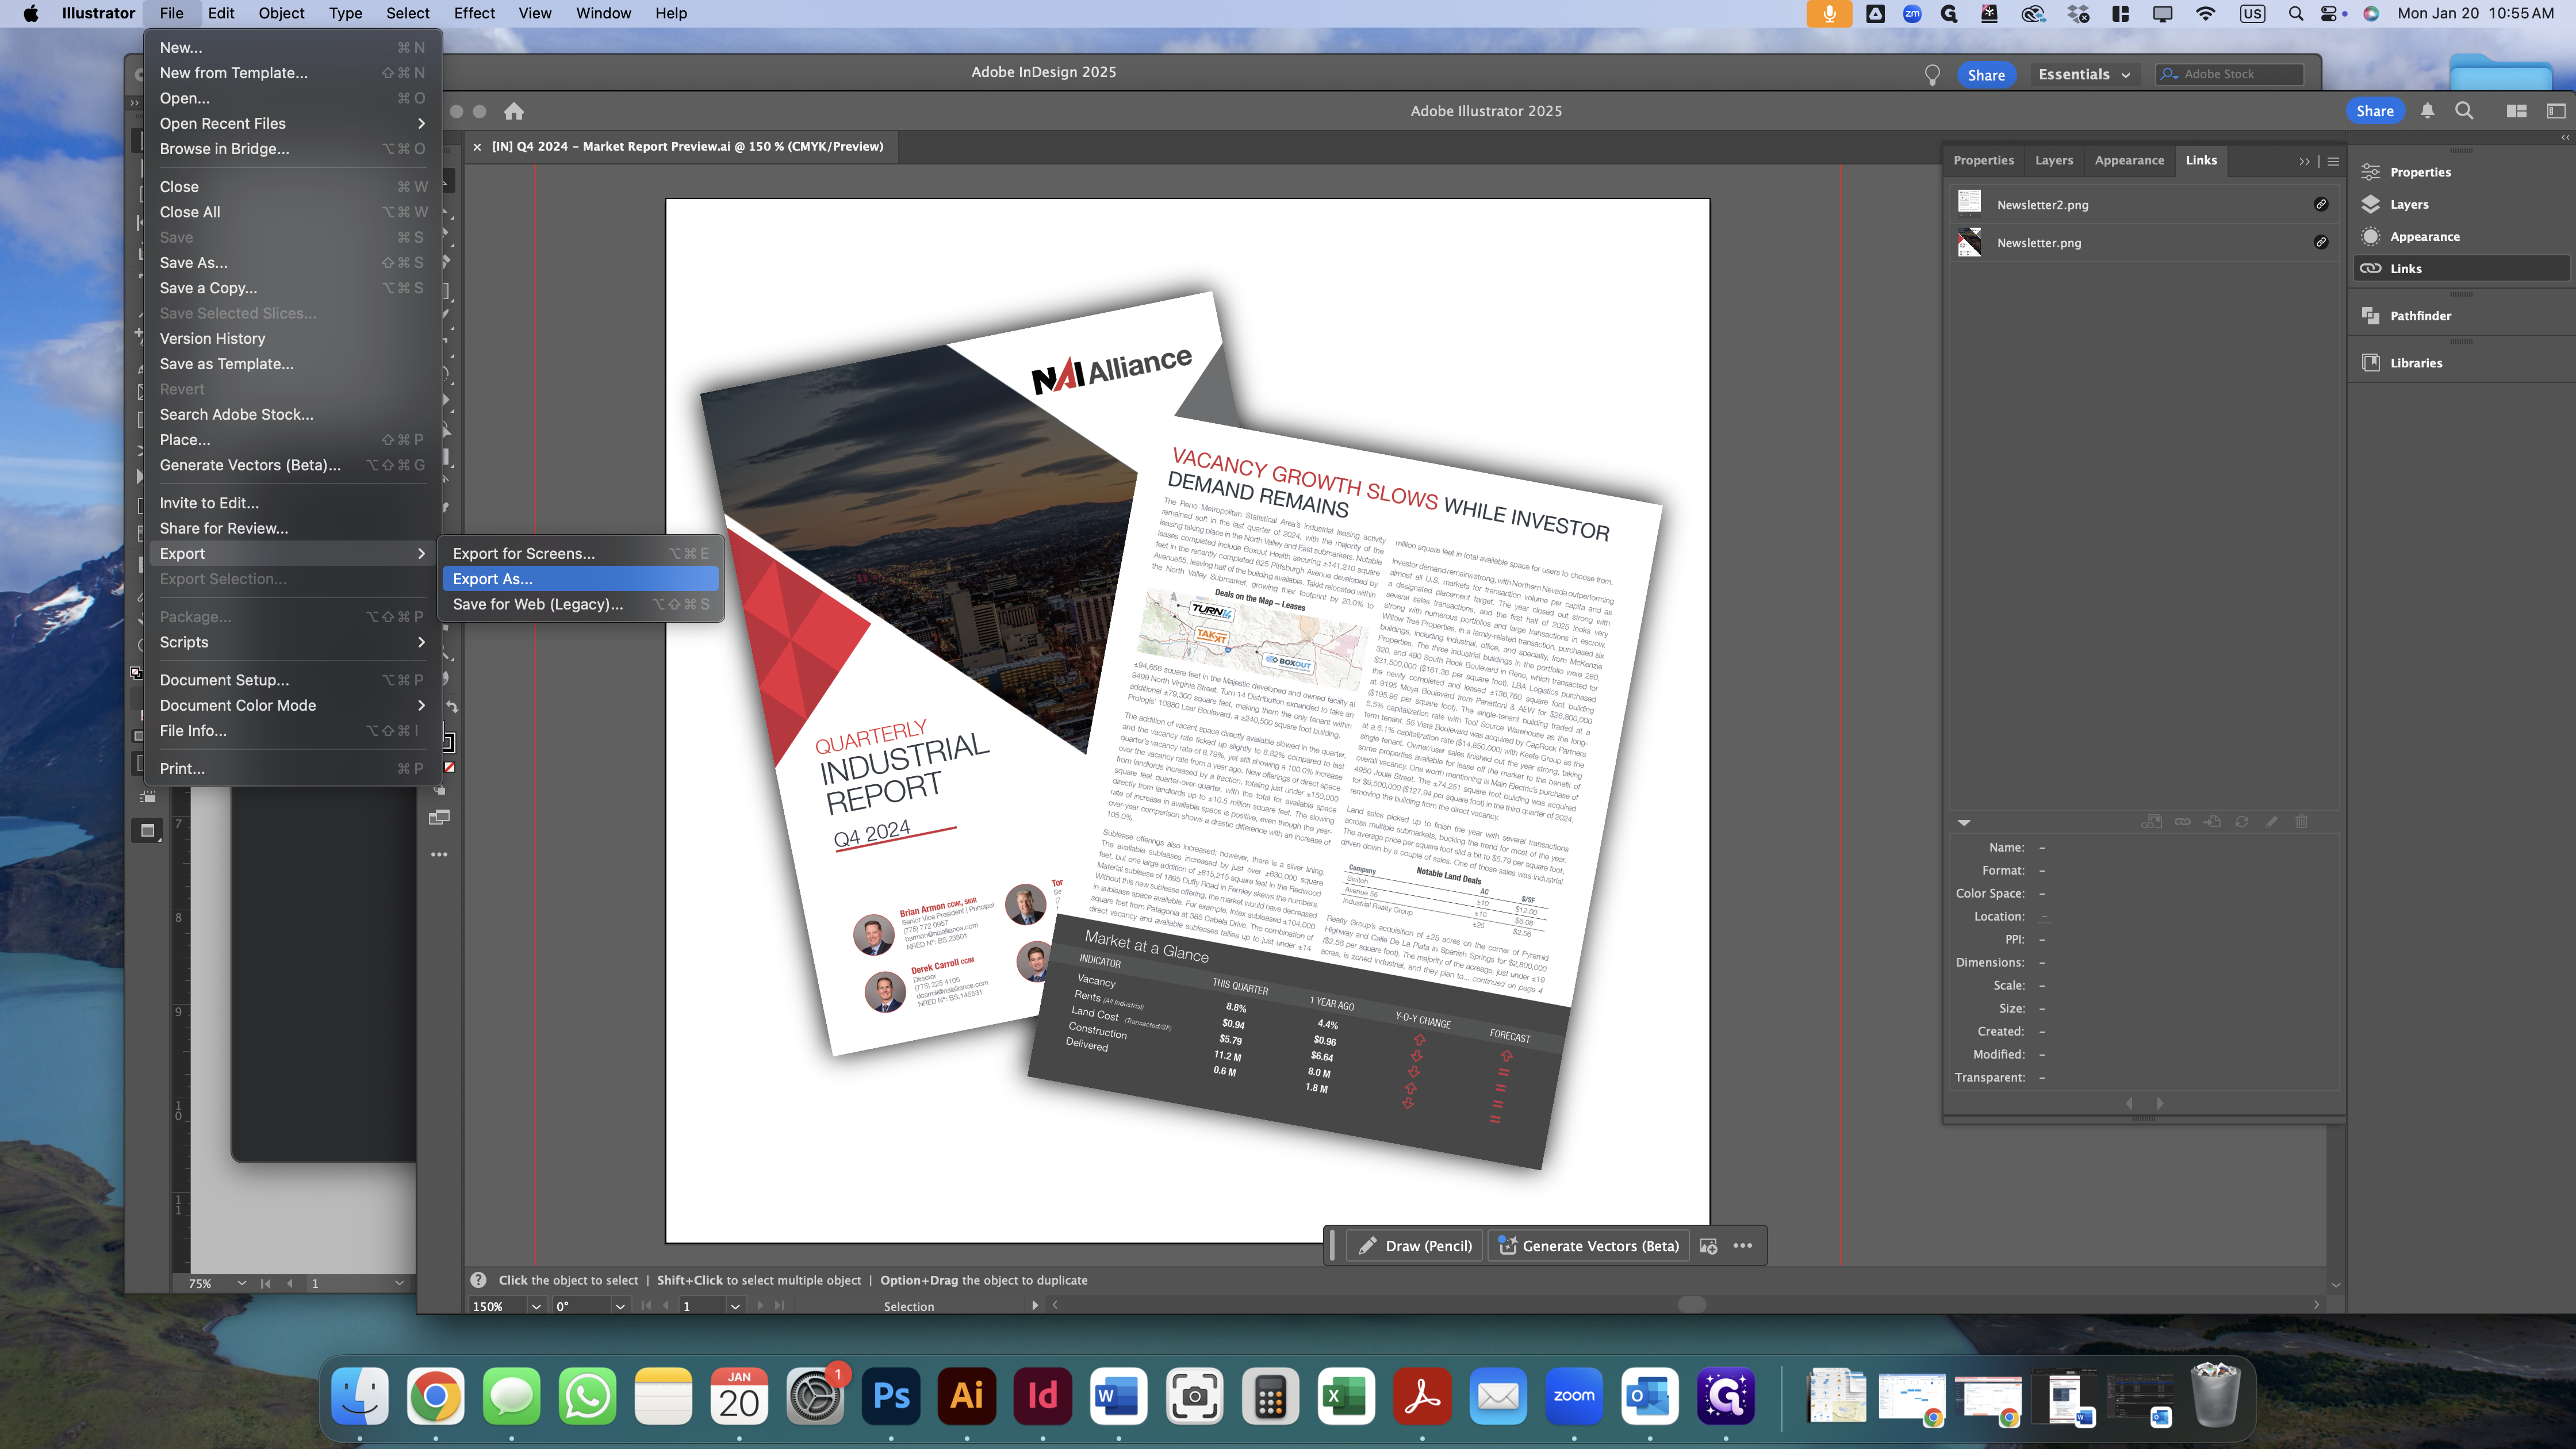Click the previous link arrow in Links panel
Image resolution: width=2576 pixels, height=1449 pixels.
[x=2130, y=1103]
